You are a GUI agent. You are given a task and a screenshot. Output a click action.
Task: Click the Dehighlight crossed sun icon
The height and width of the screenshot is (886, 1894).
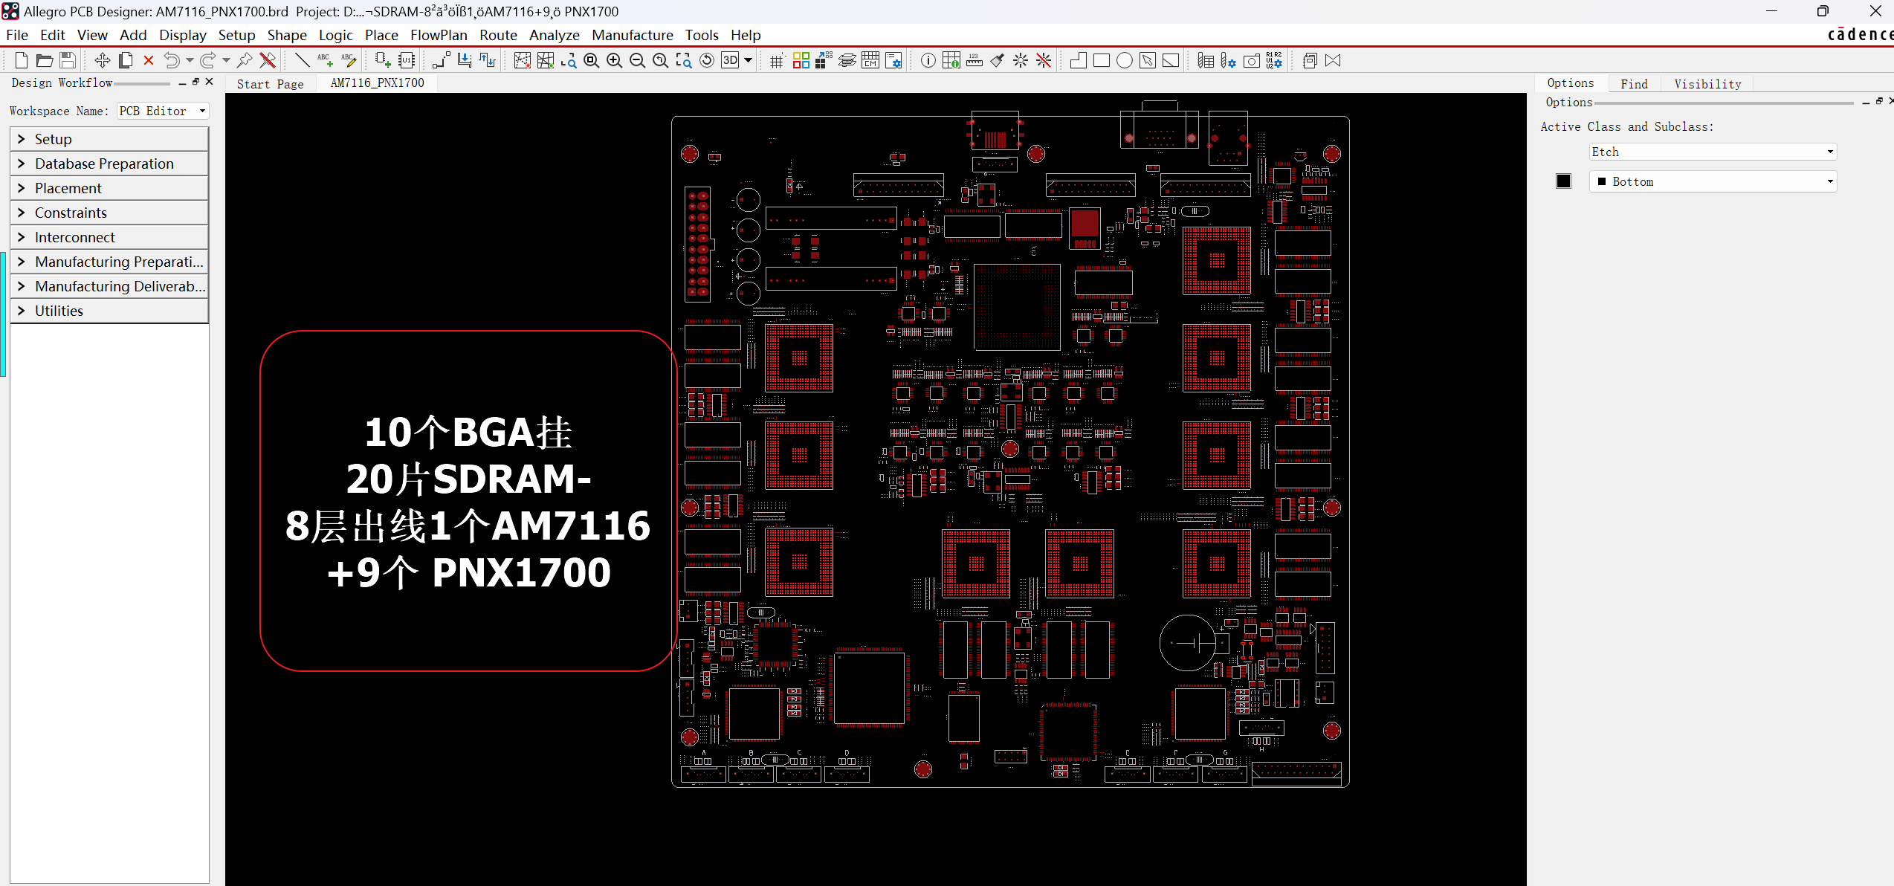(x=1044, y=60)
